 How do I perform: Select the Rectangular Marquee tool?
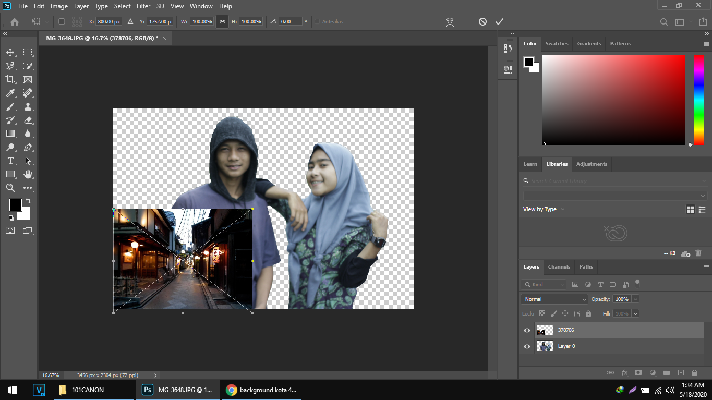[x=28, y=52]
